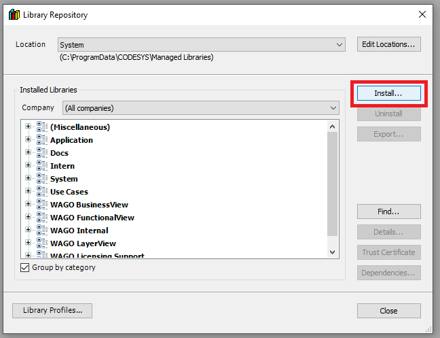Click the Miscellaneous category library icon

coord(41,127)
